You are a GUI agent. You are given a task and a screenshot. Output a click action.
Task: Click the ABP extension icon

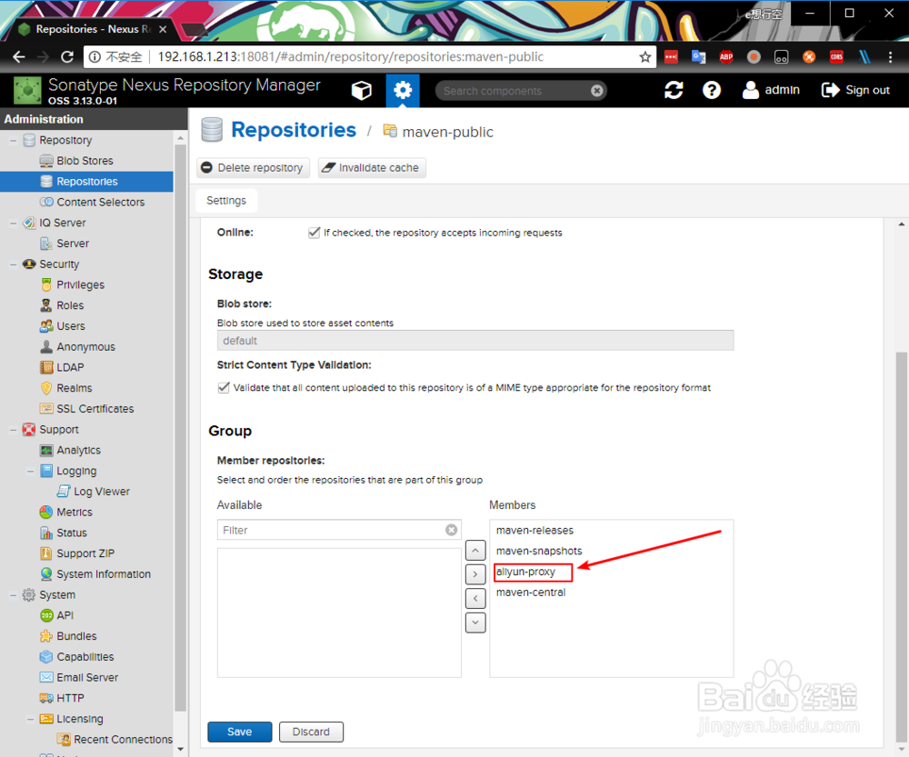[725, 57]
